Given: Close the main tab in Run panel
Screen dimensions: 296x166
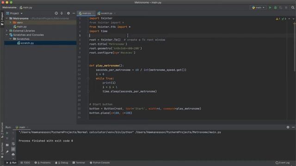Looking at the screenshot, I should (x=27, y=127).
